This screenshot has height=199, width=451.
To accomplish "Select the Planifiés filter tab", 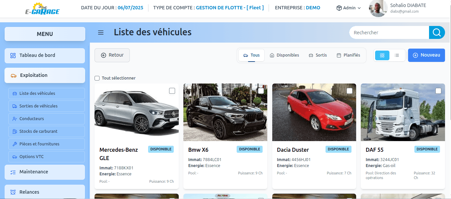I will coord(348,55).
